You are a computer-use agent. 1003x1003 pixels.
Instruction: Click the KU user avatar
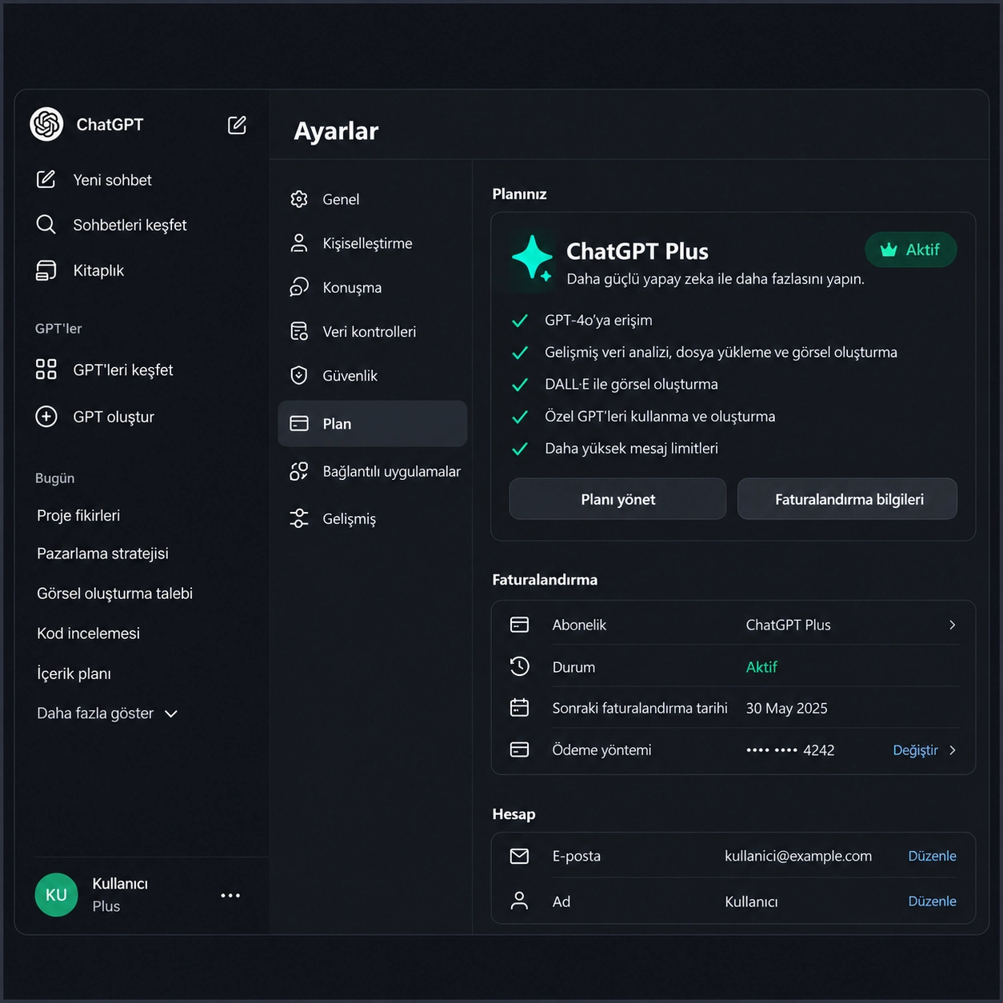[x=56, y=895]
